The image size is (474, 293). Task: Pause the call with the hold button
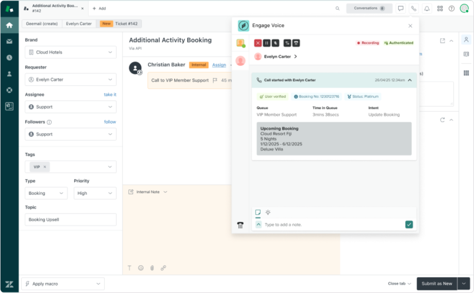pyautogui.click(x=267, y=43)
